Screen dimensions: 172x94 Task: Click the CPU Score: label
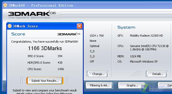pos(35,69)
